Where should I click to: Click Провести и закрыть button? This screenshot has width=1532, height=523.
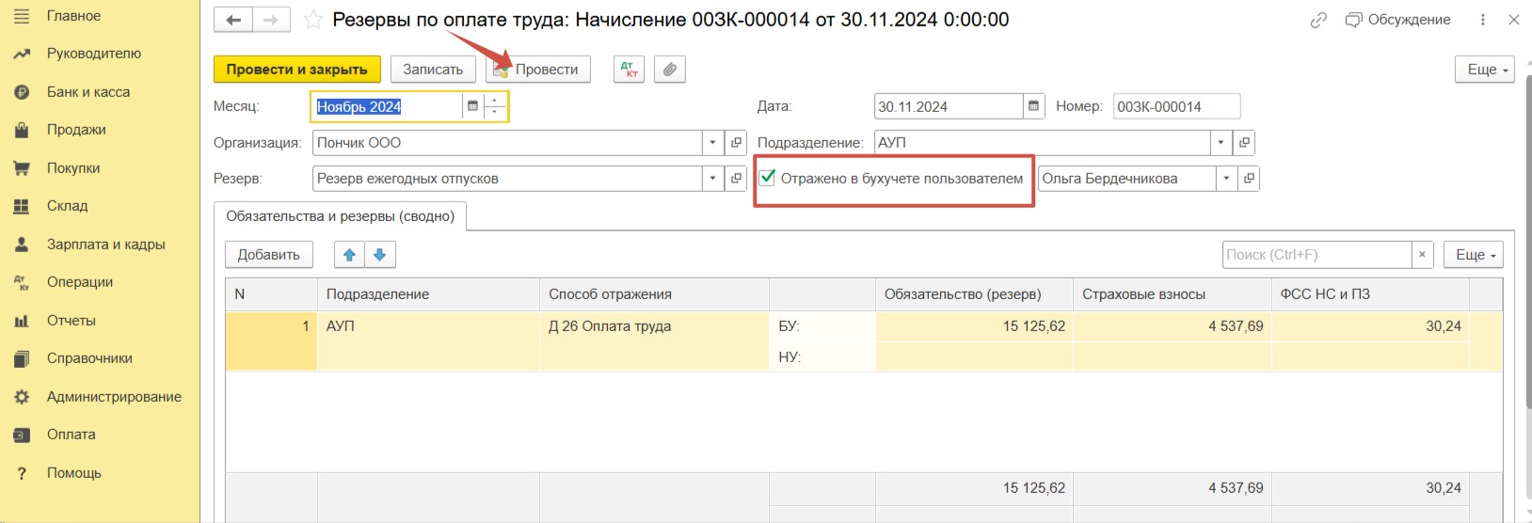[296, 69]
